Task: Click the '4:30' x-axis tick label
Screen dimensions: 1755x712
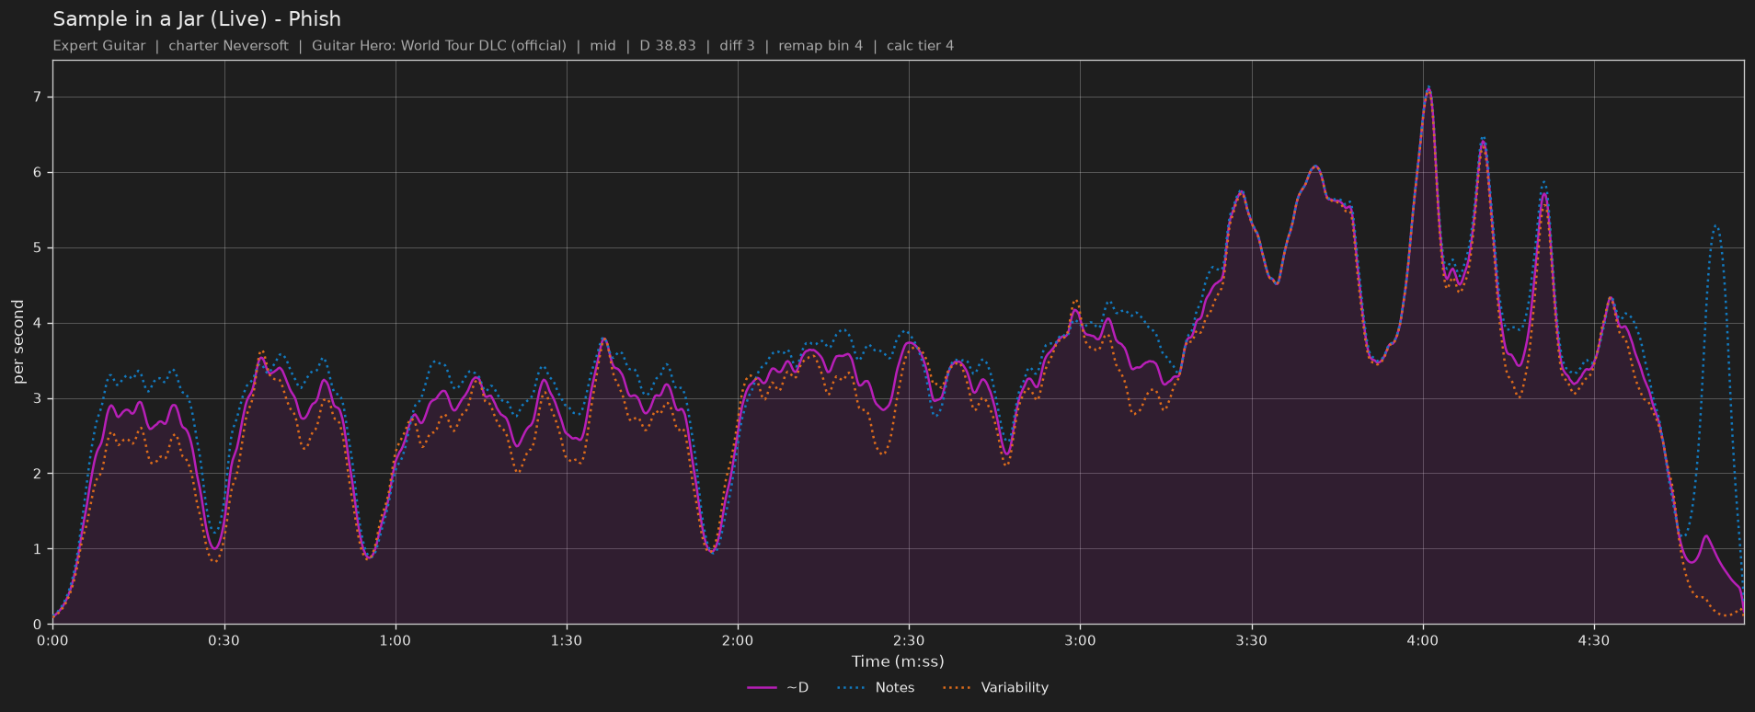Action: 1594,641
